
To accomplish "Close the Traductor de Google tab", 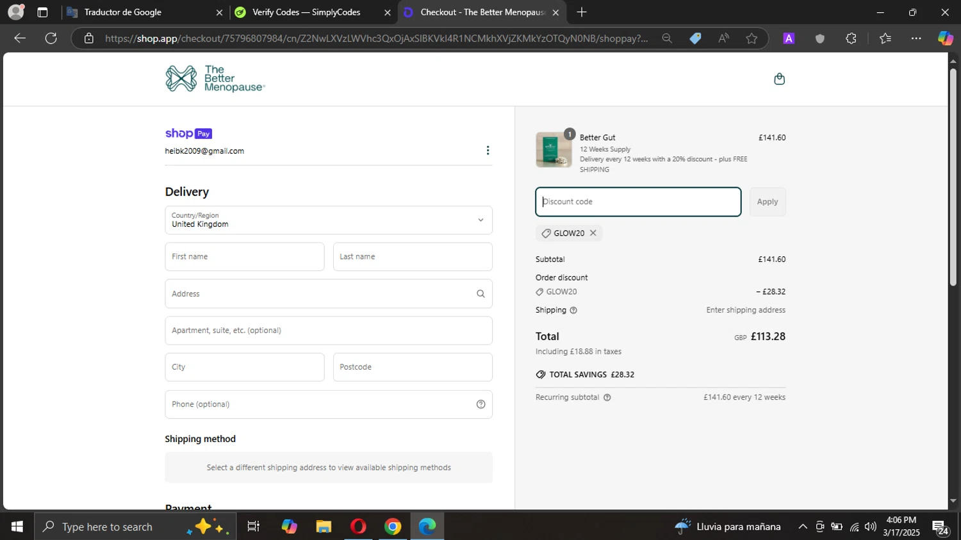I will [x=219, y=12].
